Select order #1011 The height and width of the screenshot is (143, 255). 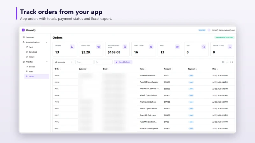[57, 129]
